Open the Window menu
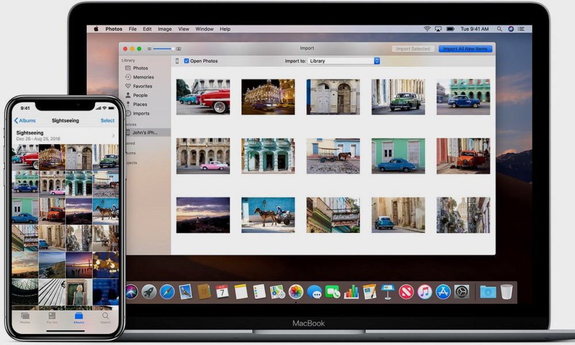 pyautogui.click(x=204, y=29)
